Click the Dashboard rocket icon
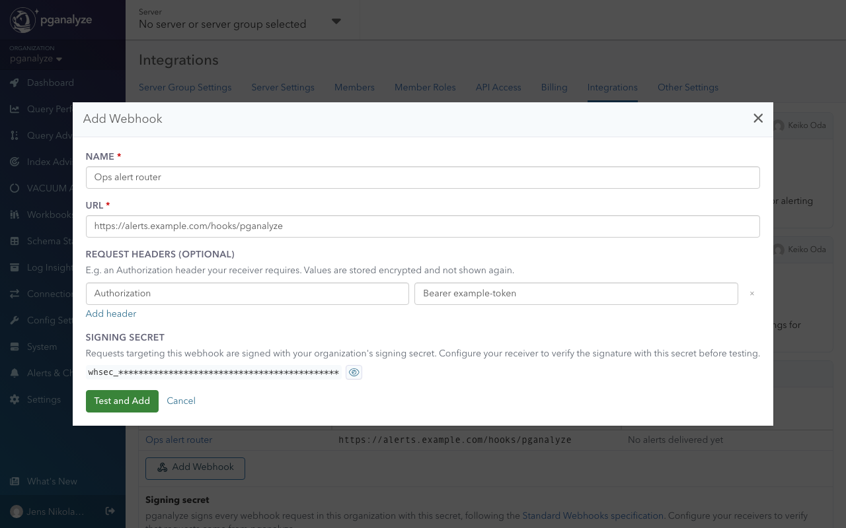Image resolution: width=846 pixels, height=528 pixels. pos(15,82)
